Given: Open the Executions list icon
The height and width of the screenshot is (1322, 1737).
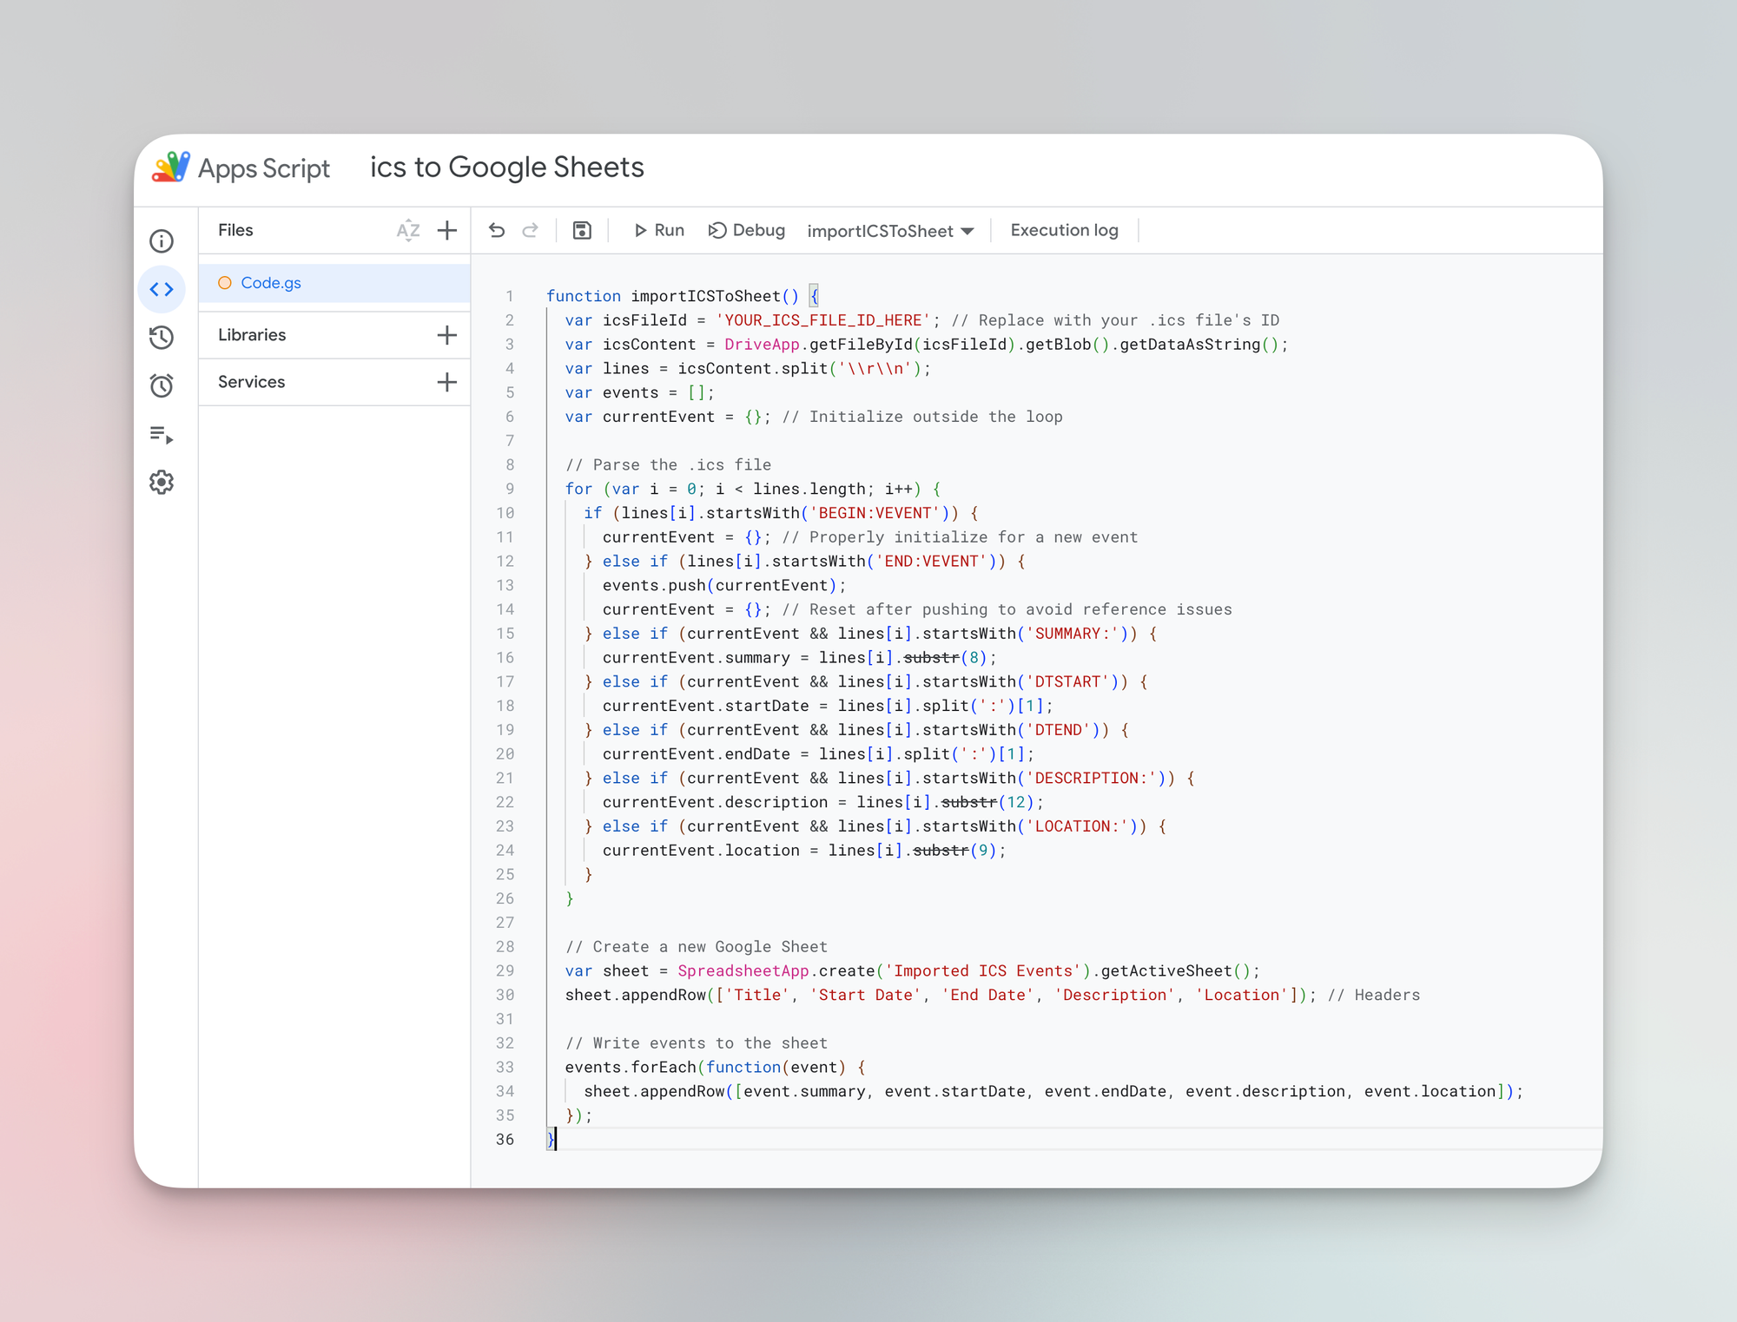Looking at the screenshot, I should pos(162,434).
